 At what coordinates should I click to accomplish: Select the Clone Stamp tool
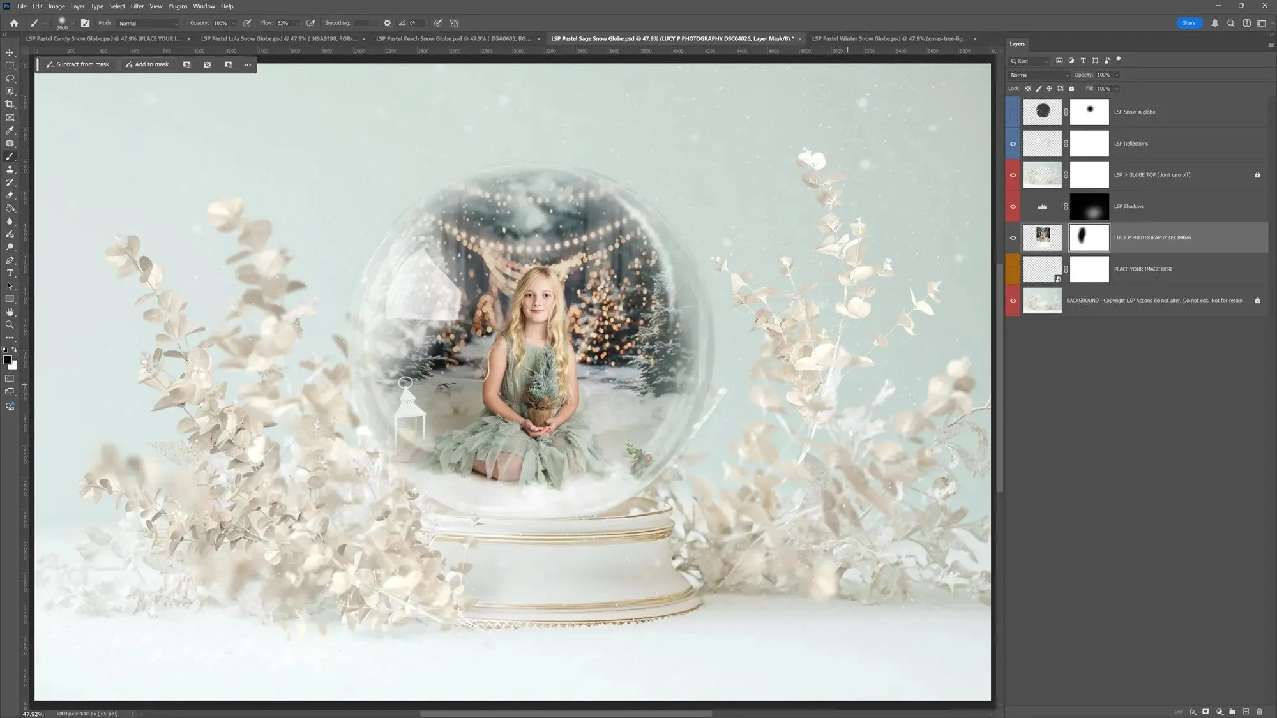click(x=10, y=169)
